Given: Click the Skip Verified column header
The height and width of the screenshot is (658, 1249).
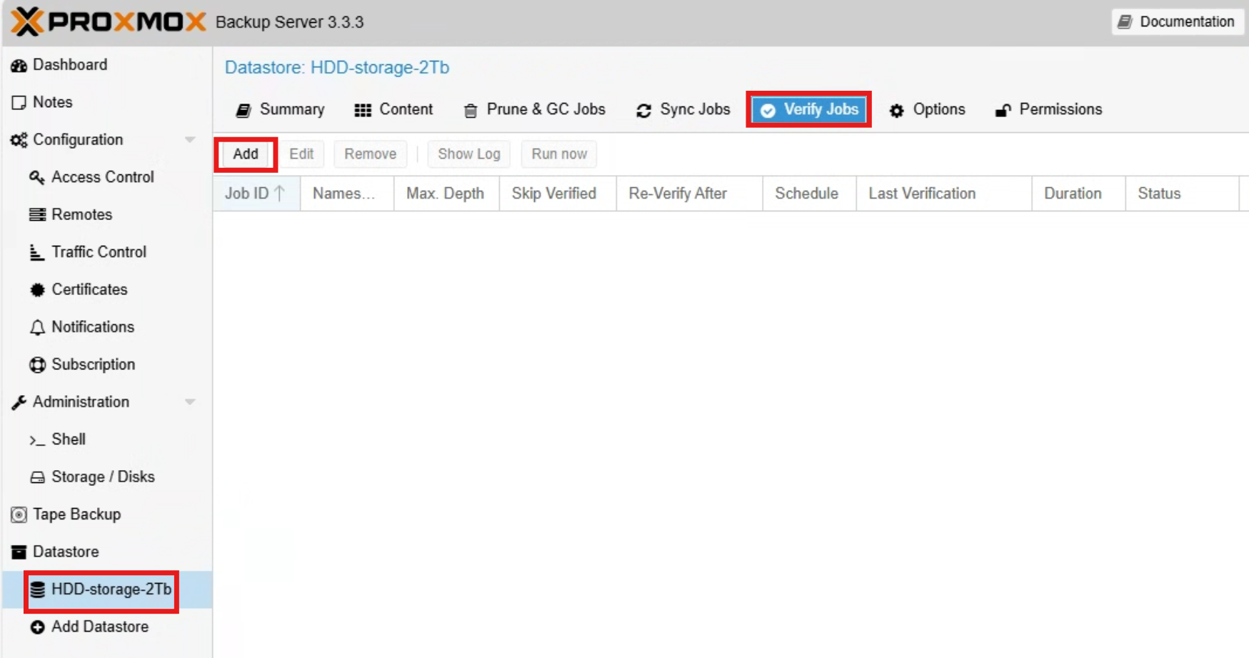Looking at the screenshot, I should (x=558, y=194).
